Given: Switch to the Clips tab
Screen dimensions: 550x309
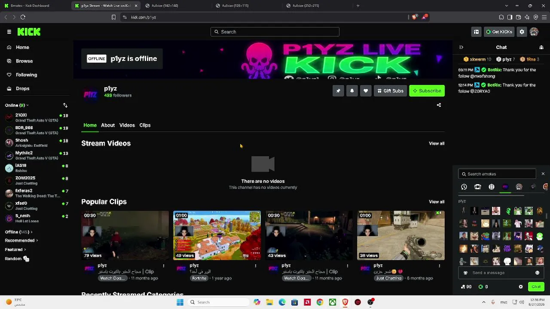Looking at the screenshot, I should (x=145, y=125).
